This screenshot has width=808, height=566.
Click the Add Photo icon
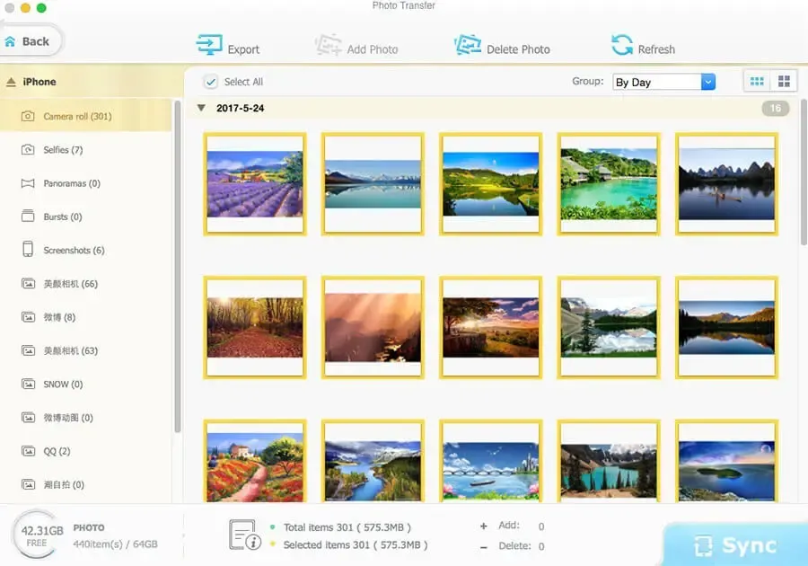click(x=328, y=44)
